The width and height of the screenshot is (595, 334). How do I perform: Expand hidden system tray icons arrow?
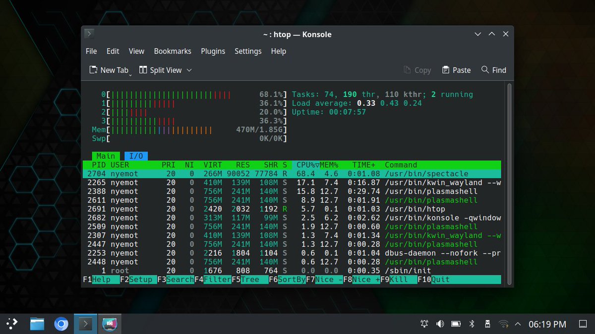pos(518,324)
